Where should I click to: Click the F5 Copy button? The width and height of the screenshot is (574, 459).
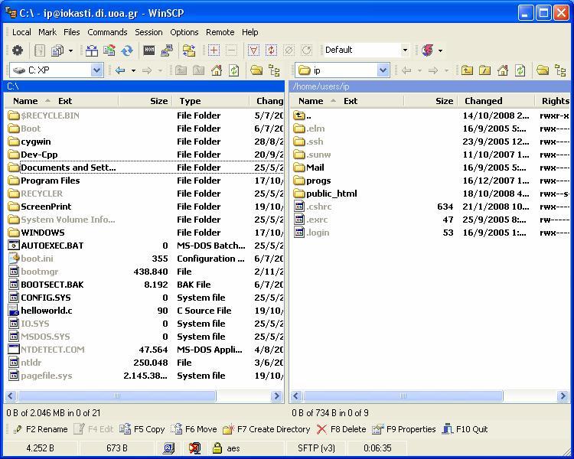click(142, 429)
